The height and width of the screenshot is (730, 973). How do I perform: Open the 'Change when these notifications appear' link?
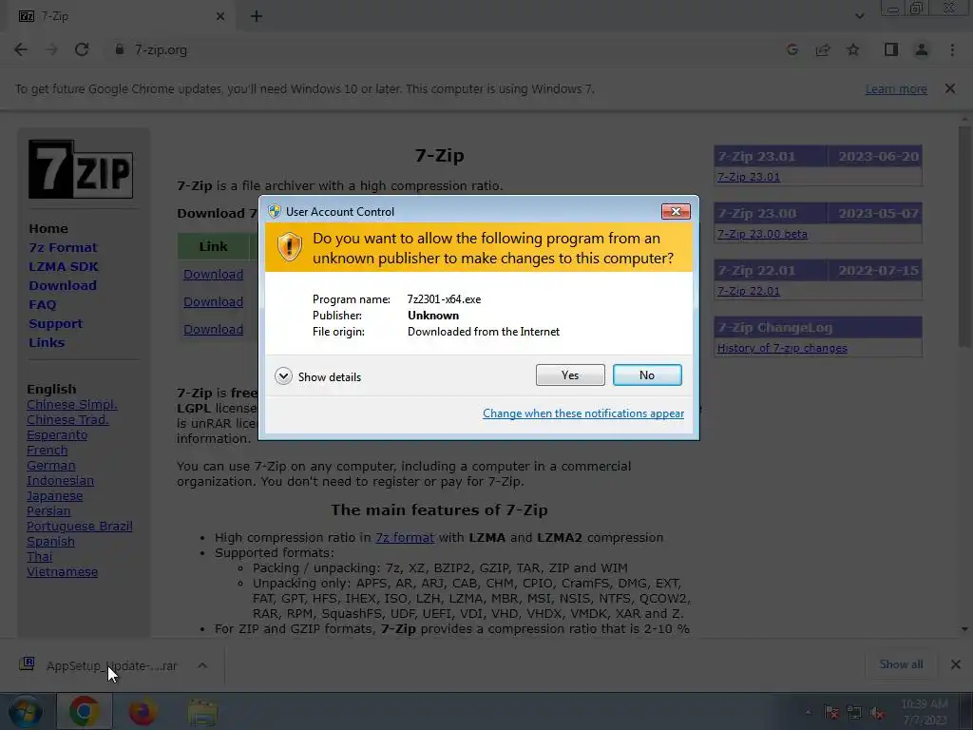583,413
